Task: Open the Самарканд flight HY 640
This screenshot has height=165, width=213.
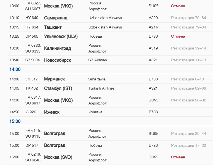Action: pyautogui.click(x=56, y=18)
